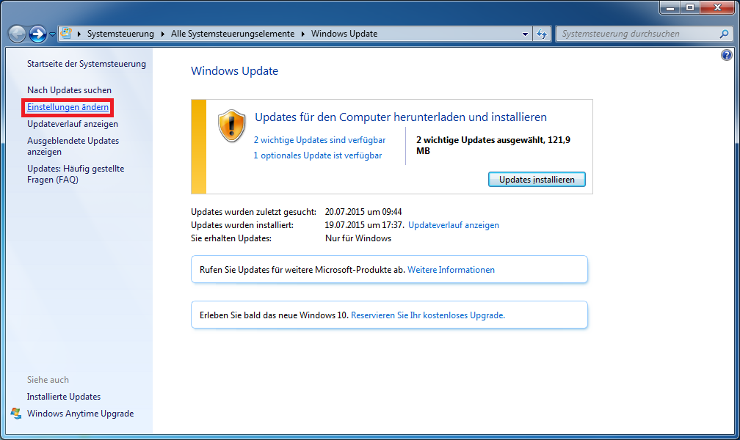The image size is (740, 440).
Task: Click Reservieren Sie Ihr kostenloses Upgrade
Action: click(x=428, y=315)
